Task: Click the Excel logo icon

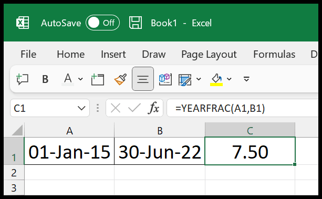Action: click(23, 23)
